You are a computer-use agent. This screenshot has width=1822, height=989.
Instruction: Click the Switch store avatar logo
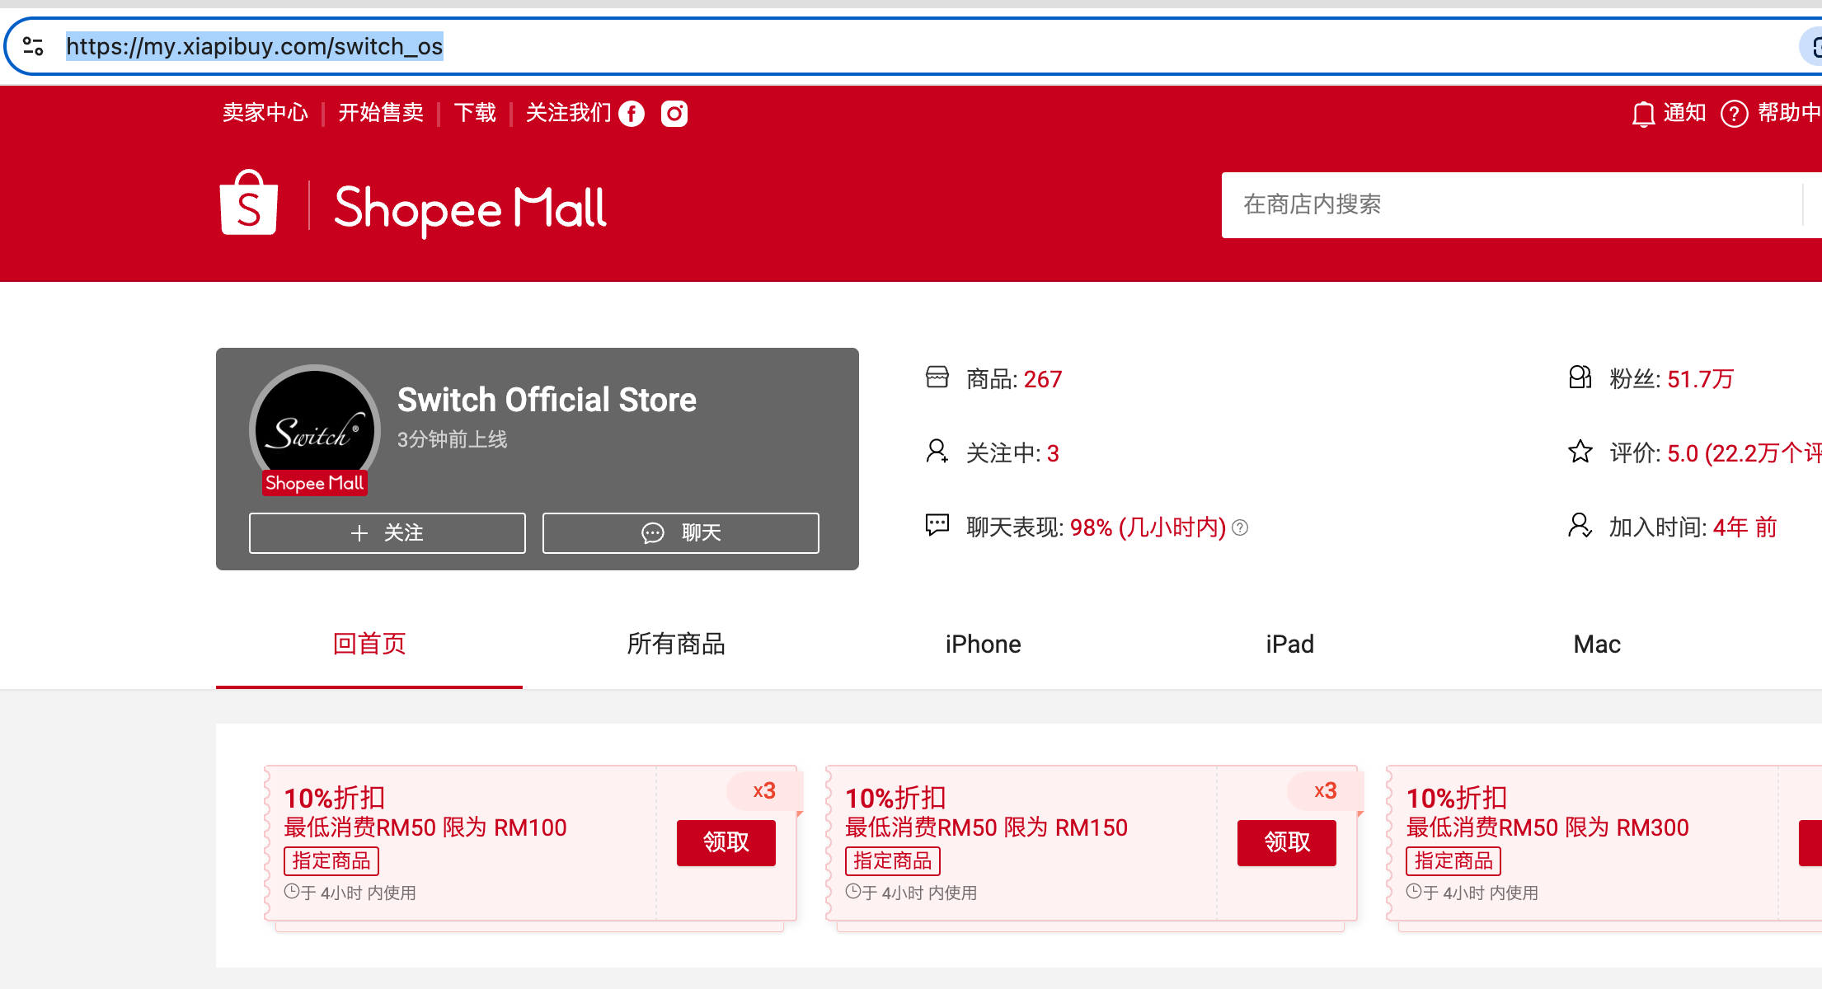[315, 430]
